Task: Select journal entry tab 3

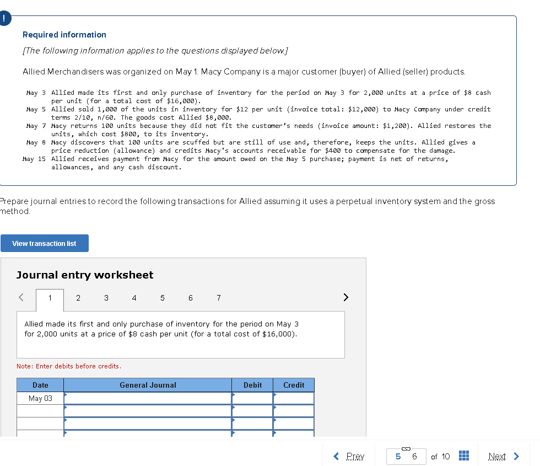Action: click(x=106, y=298)
